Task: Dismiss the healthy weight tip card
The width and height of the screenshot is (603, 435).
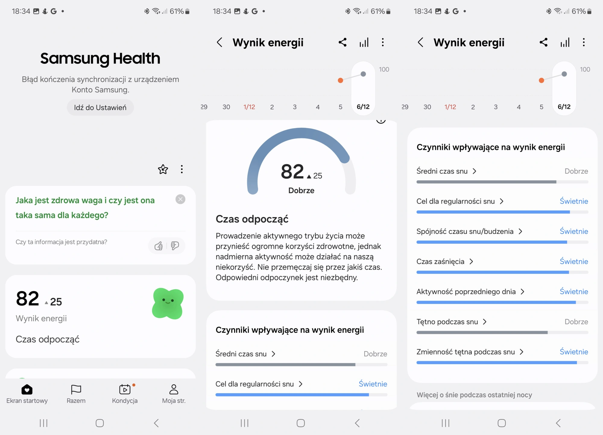Action: [x=180, y=199]
